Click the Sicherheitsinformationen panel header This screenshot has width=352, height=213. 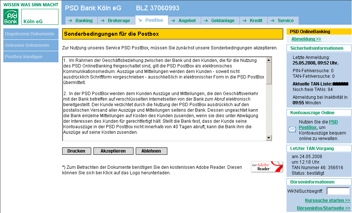tap(319, 48)
